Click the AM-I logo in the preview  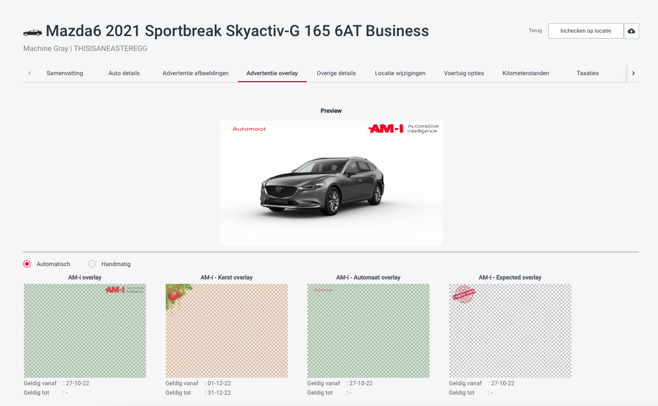coord(386,129)
